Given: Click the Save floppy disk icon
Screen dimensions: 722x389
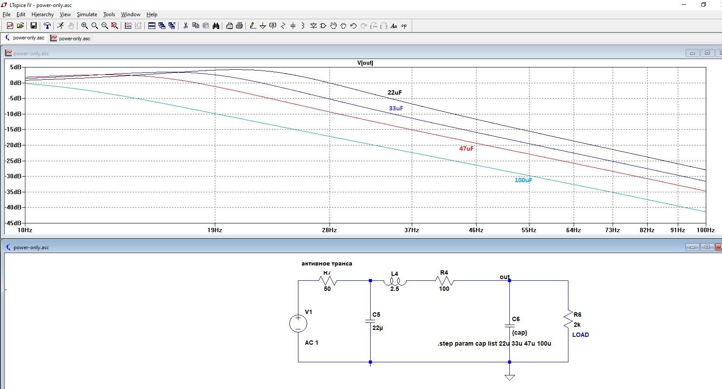Looking at the screenshot, I should [33, 26].
